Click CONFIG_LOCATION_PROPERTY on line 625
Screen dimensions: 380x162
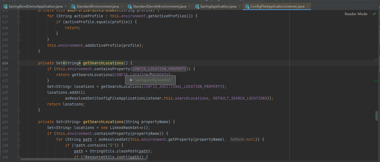[x=159, y=69]
